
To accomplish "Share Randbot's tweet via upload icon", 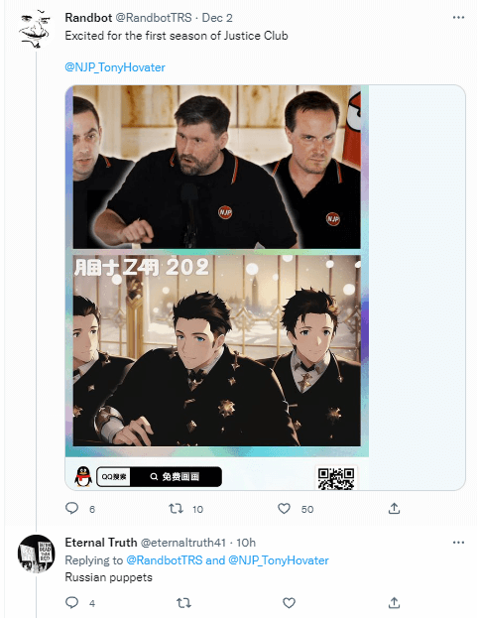I will pos(394,509).
